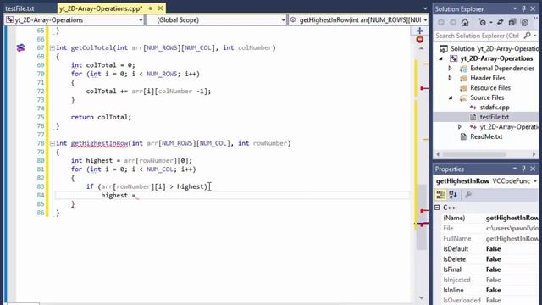
Task: Select Categorized view in Properties toolbar
Action: [440, 195]
